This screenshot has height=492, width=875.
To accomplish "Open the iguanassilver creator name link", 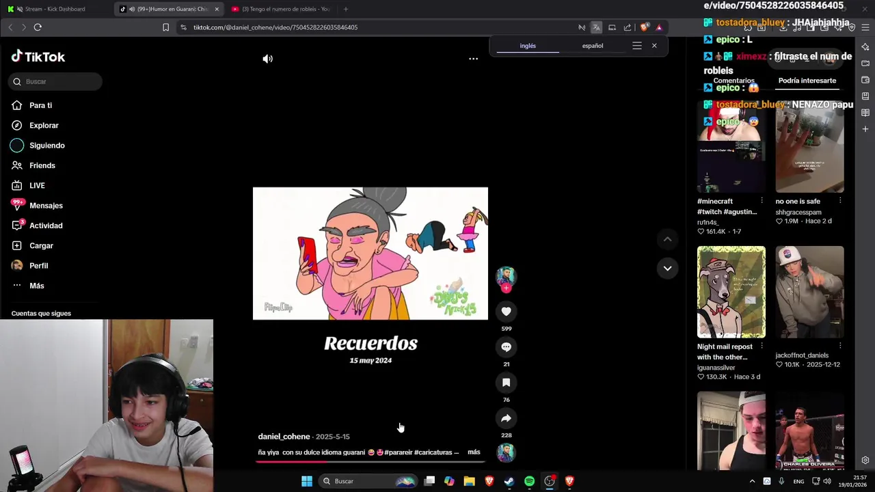I will pos(716,368).
